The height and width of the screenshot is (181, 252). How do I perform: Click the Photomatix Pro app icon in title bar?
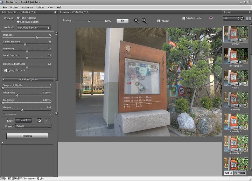(x=2, y=2)
